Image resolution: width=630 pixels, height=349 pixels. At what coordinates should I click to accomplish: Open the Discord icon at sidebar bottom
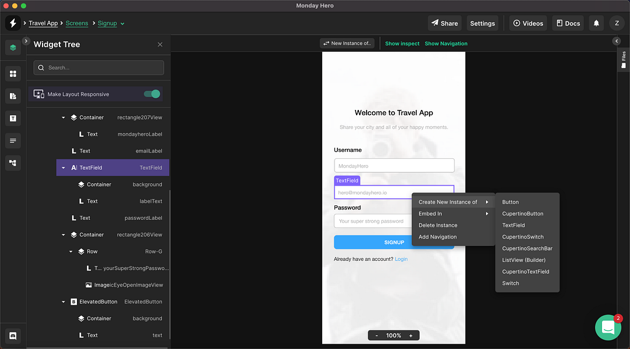pyautogui.click(x=13, y=336)
